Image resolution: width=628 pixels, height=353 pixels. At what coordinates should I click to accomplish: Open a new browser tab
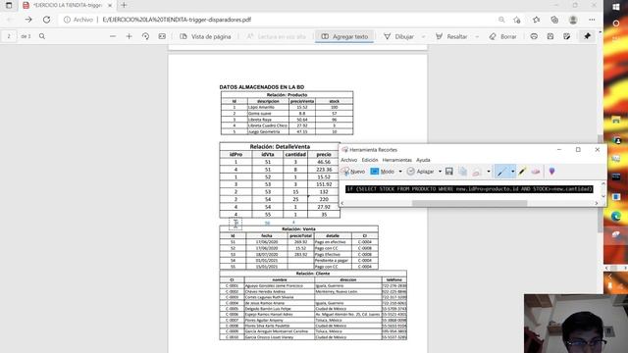(x=124, y=5)
